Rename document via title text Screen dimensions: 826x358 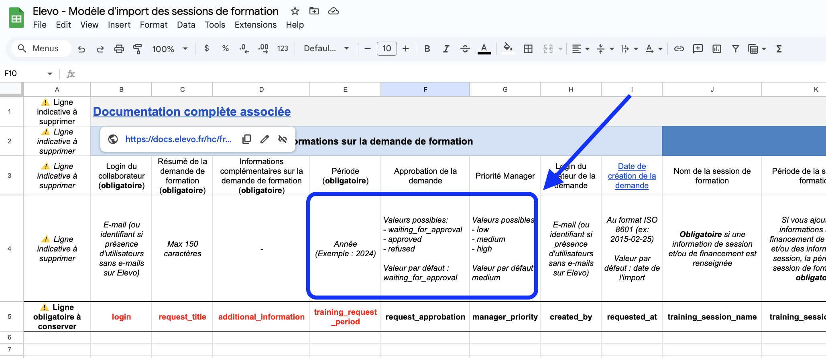tap(156, 11)
